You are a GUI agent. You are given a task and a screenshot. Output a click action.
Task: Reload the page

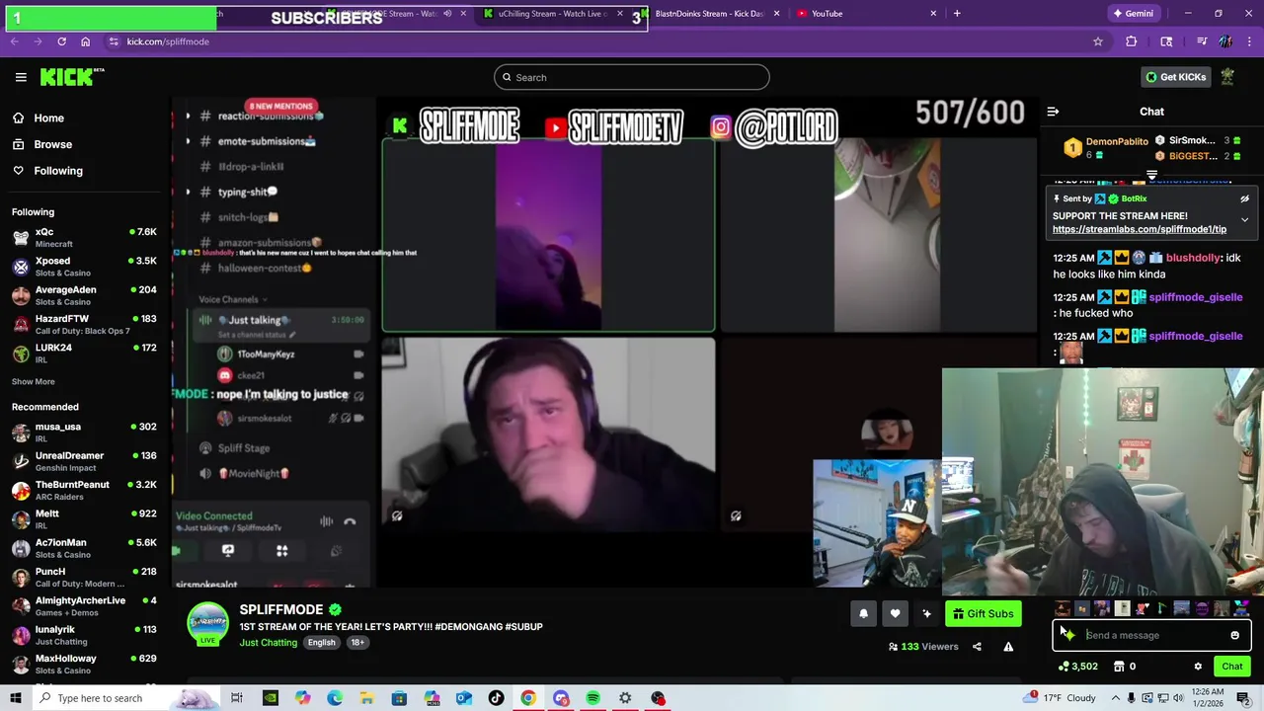point(61,41)
